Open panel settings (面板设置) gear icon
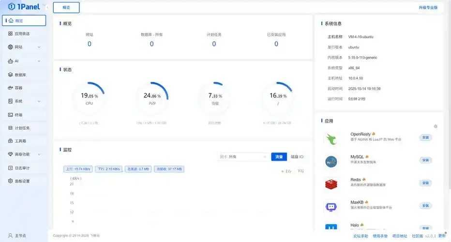The height and width of the screenshot is (242, 451). pos(10,181)
